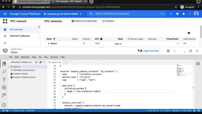Click the Search products and resources field
This screenshot has width=202, height=114.
tap(126, 14)
